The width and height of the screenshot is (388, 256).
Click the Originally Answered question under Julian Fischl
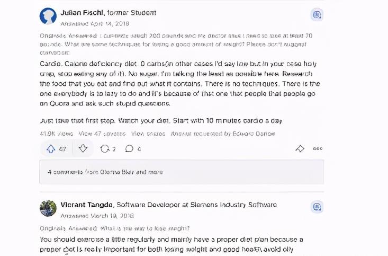pos(176,44)
